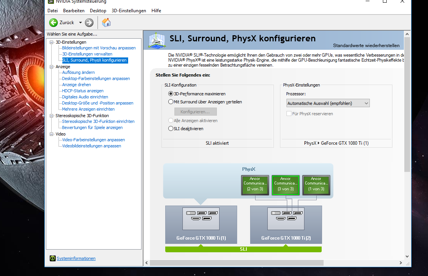Open Bewertungen für Spiele anzeigen
Image resolution: width=428 pixels, height=276 pixels.
(x=92, y=127)
